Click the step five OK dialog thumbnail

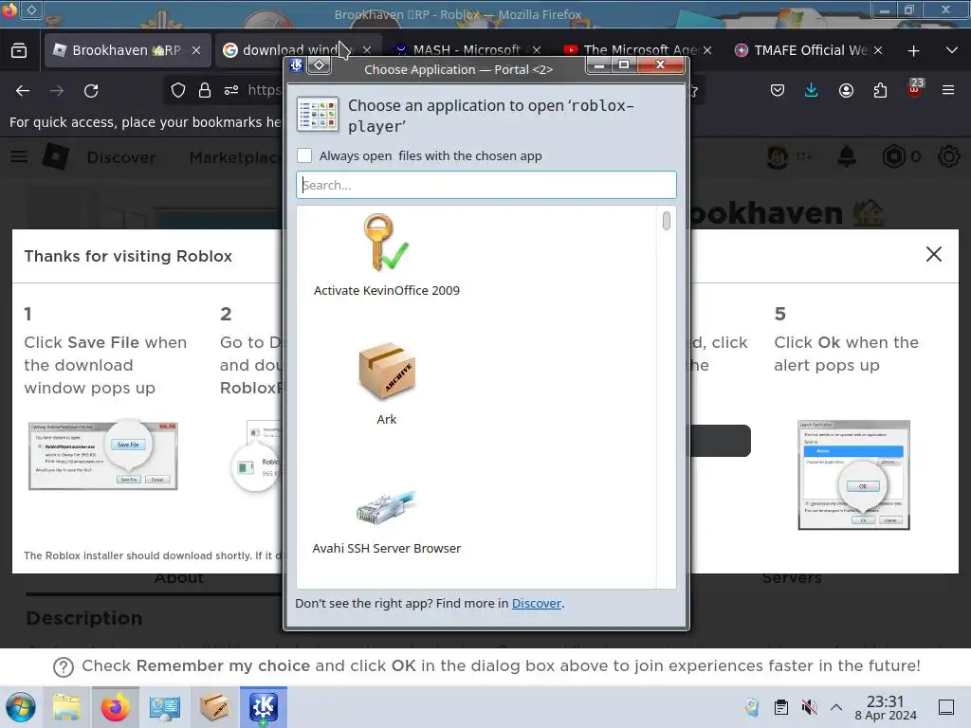[x=854, y=475]
